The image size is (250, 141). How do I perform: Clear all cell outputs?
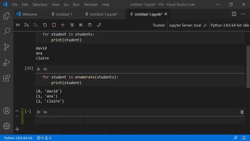pyautogui.click(x=72, y=25)
